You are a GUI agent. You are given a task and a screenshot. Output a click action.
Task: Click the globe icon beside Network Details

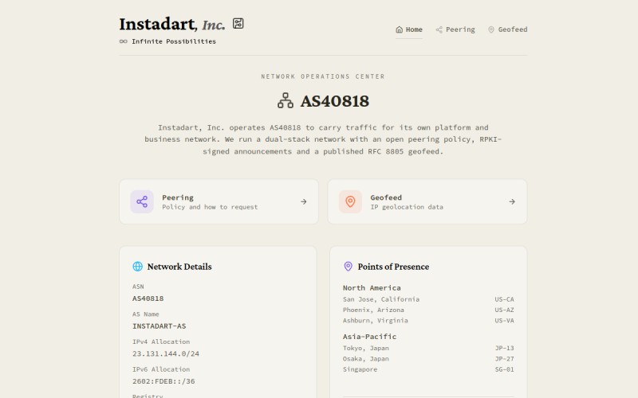(x=137, y=267)
